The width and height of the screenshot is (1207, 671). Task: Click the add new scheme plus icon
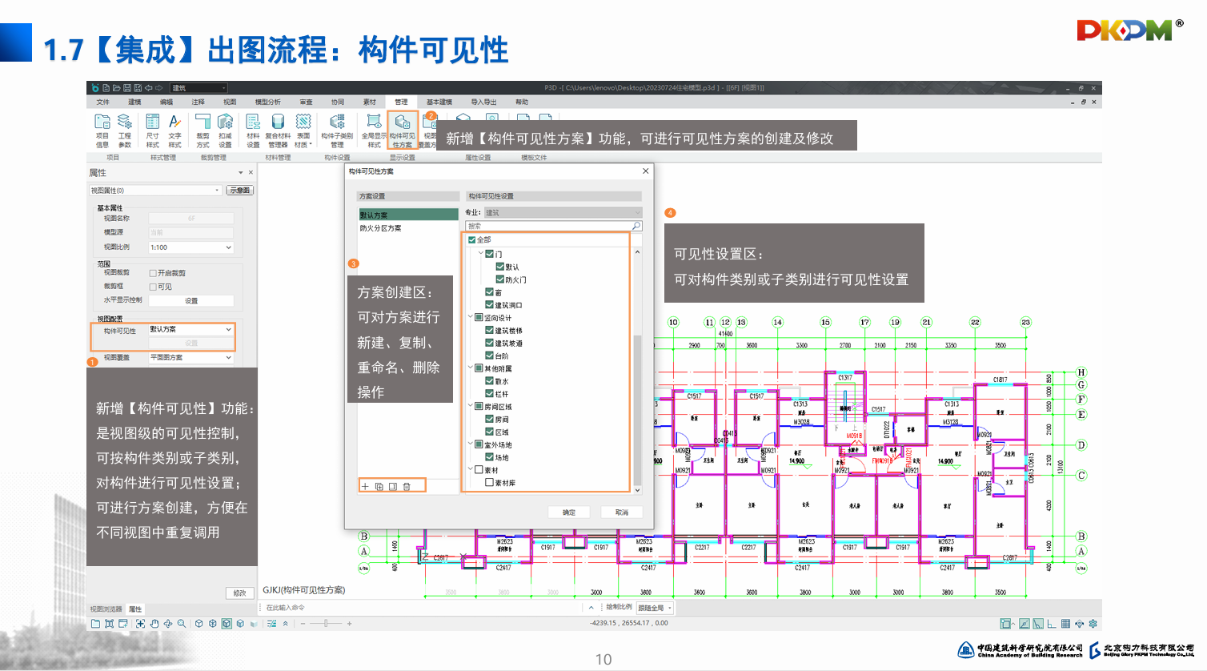click(x=366, y=486)
